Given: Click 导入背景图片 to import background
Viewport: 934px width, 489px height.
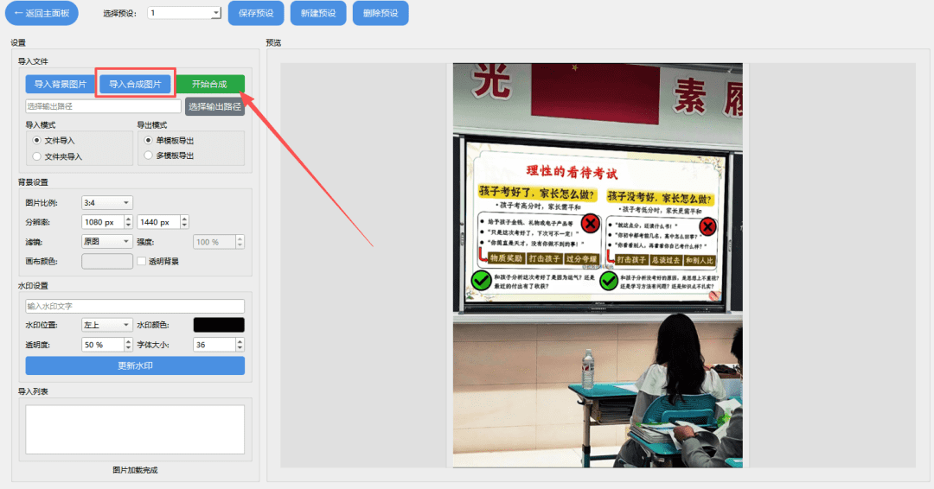Looking at the screenshot, I should click(x=61, y=84).
